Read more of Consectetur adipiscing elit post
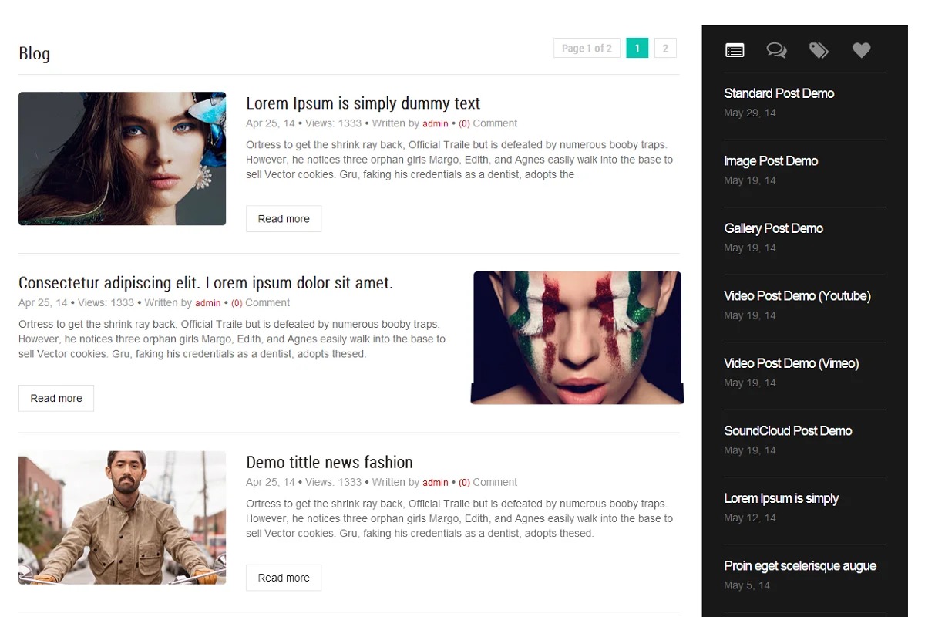The width and height of the screenshot is (925, 617). click(x=56, y=399)
